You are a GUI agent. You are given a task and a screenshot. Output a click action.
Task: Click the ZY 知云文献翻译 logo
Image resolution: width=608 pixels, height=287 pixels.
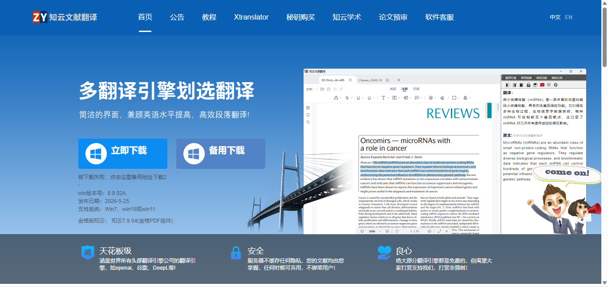pyautogui.click(x=65, y=17)
